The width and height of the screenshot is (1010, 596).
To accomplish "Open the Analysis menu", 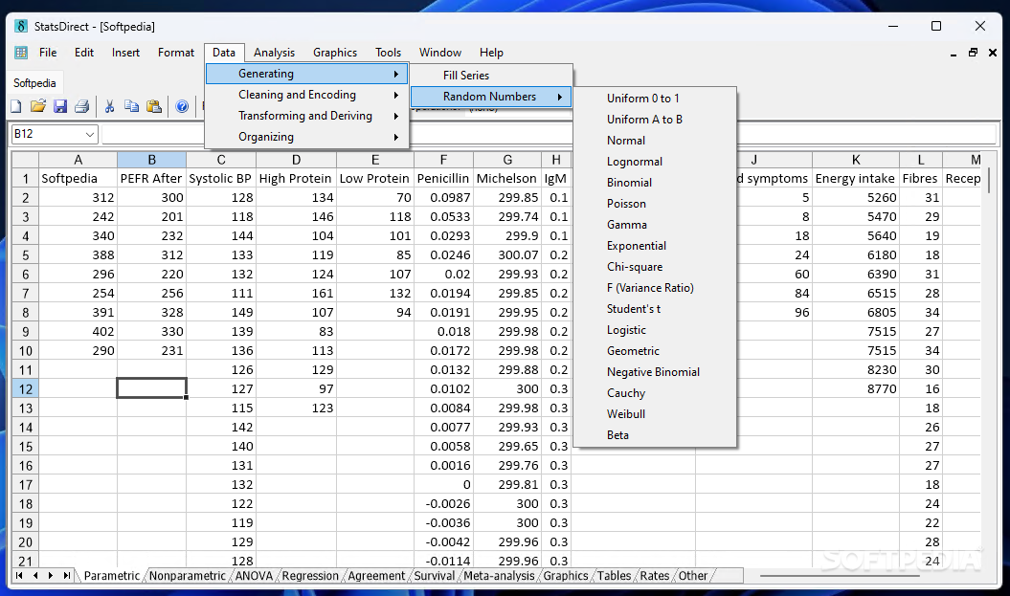I will click(x=274, y=53).
